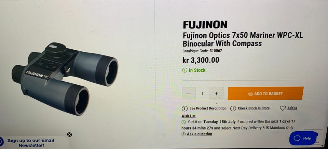This screenshot has width=328, height=149.
Task: Click the clock icon beside delivery estimate
Action: pos(184,122)
